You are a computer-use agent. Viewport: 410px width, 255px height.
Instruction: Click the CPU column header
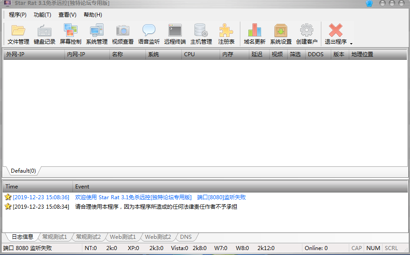pyautogui.click(x=201, y=54)
